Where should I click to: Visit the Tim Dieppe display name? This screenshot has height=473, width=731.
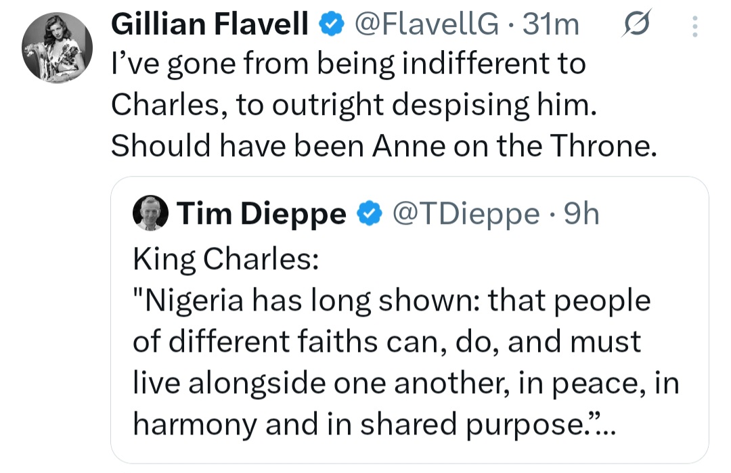click(x=261, y=214)
